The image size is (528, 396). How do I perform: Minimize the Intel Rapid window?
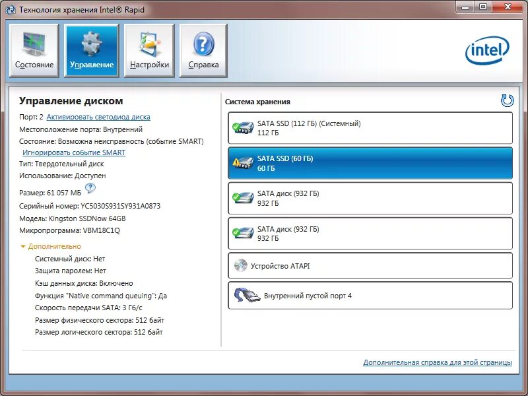(x=466, y=7)
